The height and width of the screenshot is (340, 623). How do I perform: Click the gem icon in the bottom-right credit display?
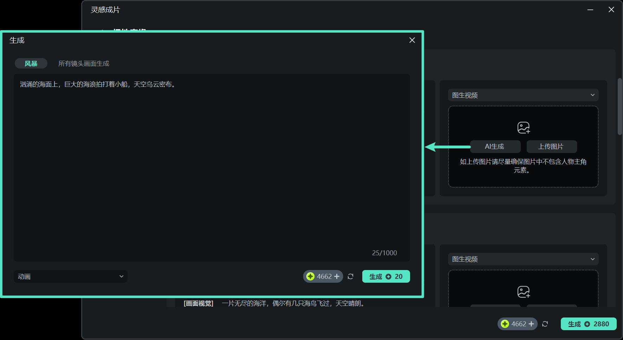[x=505, y=324]
